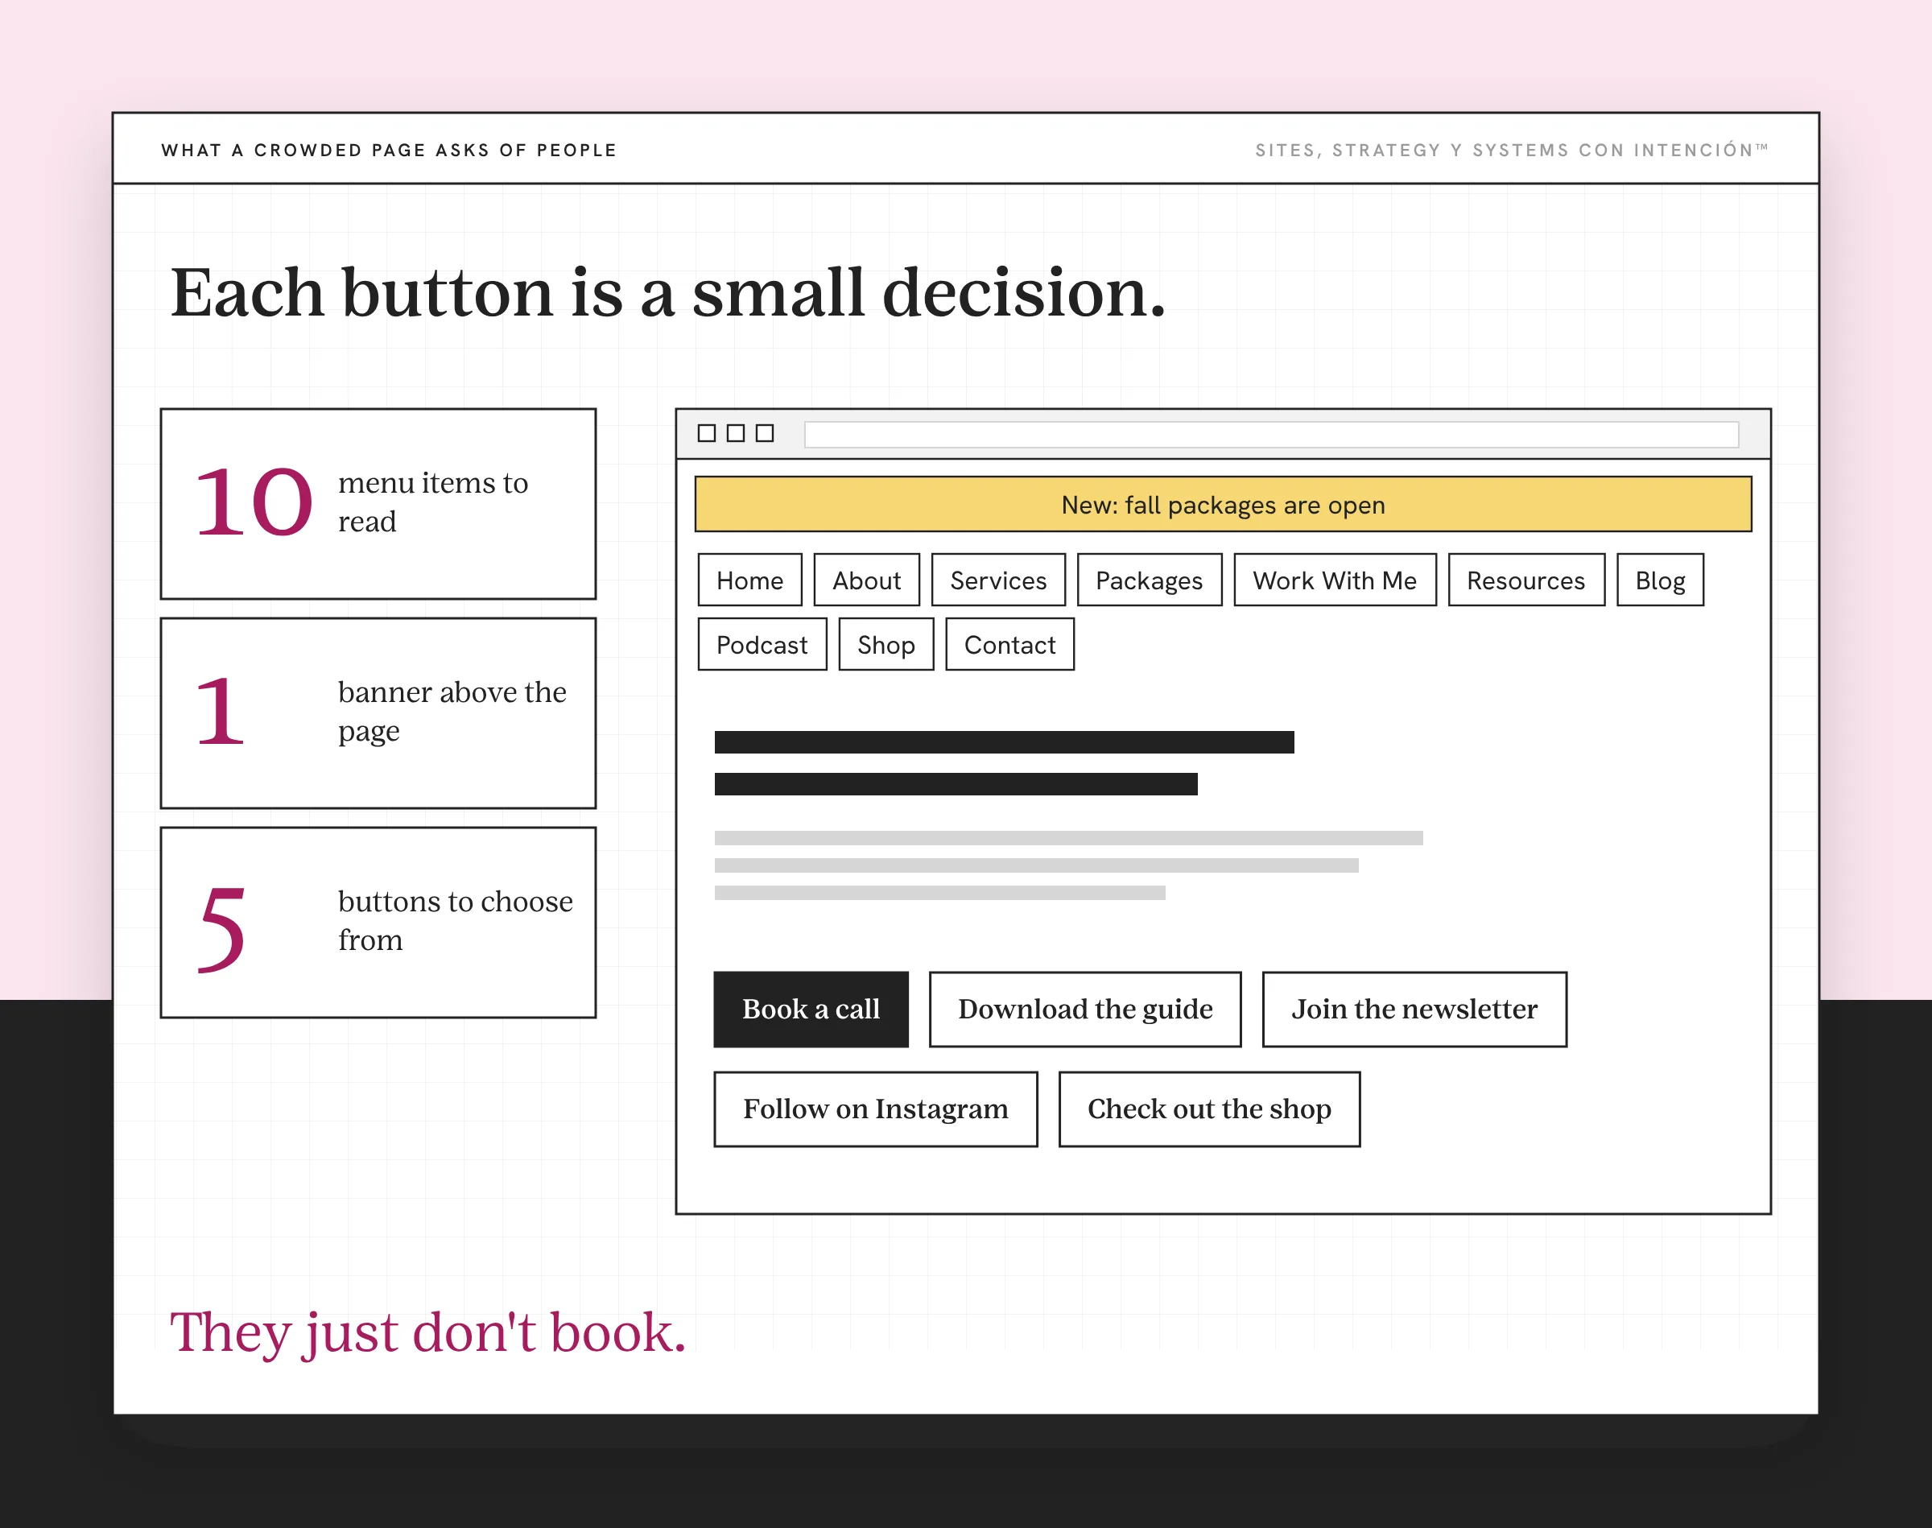Click the text 'They just don't book.'

pos(427,1333)
